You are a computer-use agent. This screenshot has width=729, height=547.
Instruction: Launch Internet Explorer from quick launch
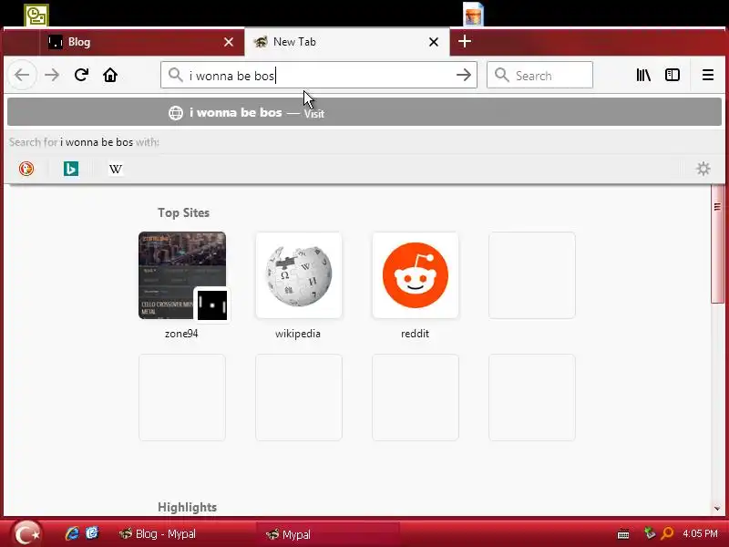[x=72, y=533]
